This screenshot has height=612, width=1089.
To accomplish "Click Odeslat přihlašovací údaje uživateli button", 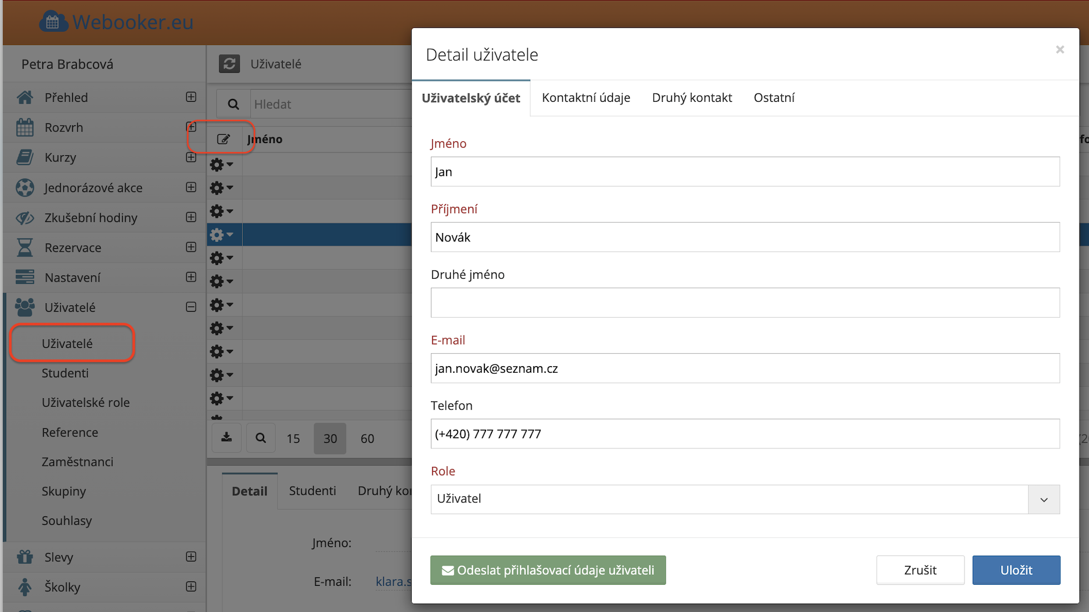I will click(x=548, y=570).
